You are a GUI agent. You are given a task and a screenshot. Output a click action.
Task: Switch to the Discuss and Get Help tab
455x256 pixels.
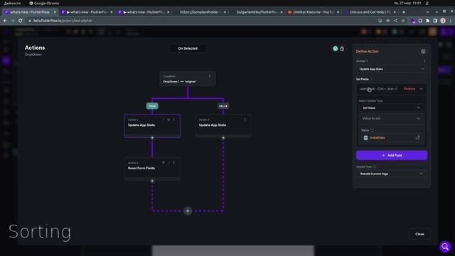[x=370, y=12]
